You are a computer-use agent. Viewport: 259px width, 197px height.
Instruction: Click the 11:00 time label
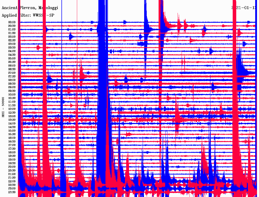pyautogui.click(x=12, y=102)
